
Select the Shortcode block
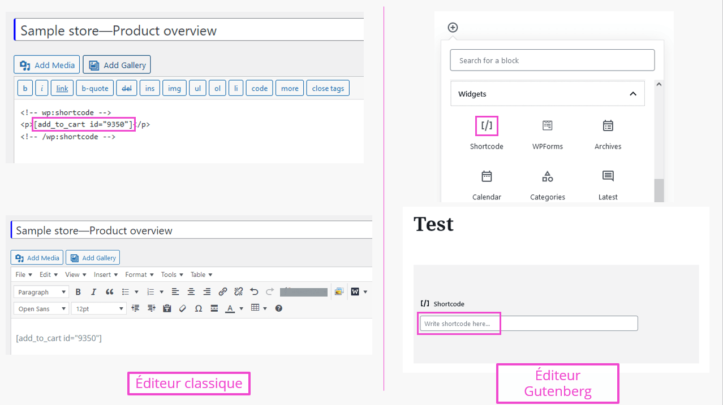click(x=487, y=134)
